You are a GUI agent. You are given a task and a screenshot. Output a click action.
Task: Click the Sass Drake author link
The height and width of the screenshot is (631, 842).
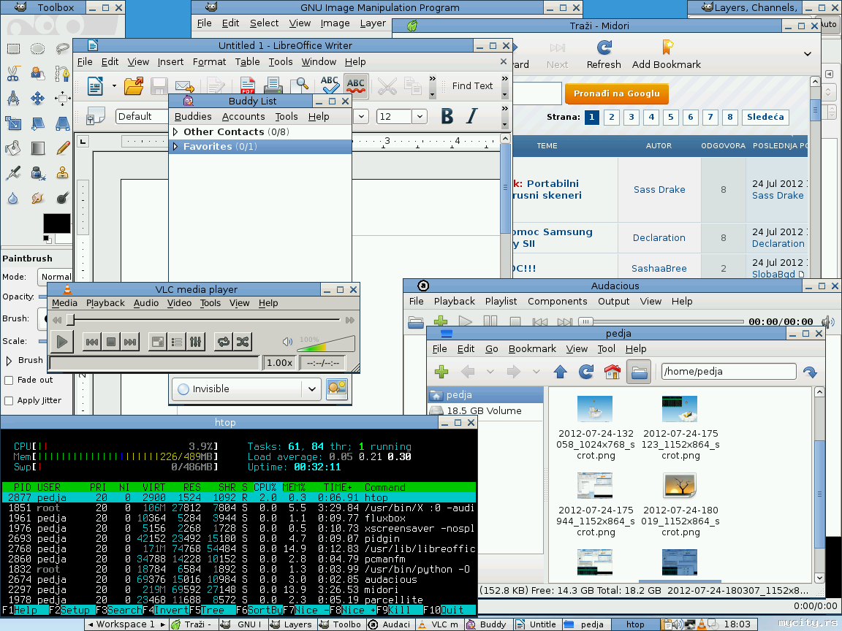click(x=659, y=190)
